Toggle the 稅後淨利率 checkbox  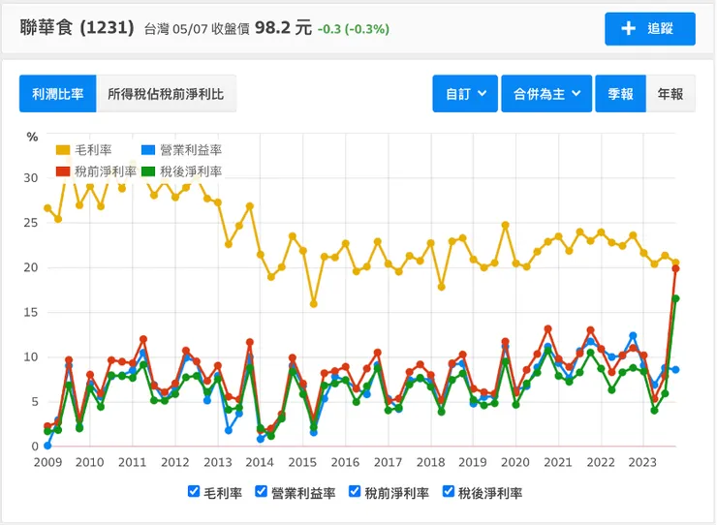click(x=449, y=491)
